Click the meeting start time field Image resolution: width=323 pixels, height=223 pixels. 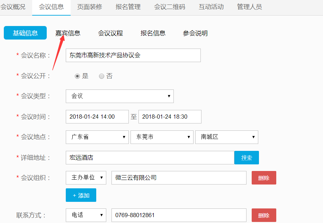click(x=97, y=117)
